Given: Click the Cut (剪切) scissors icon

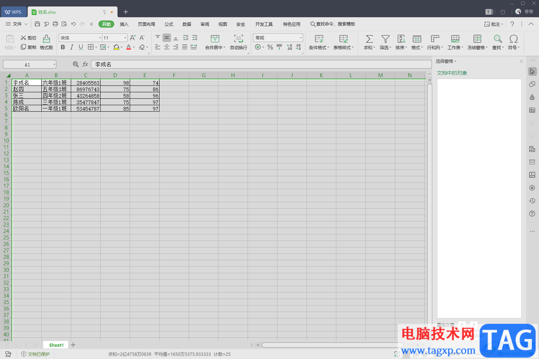Looking at the screenshot, I should click(23, 38).
